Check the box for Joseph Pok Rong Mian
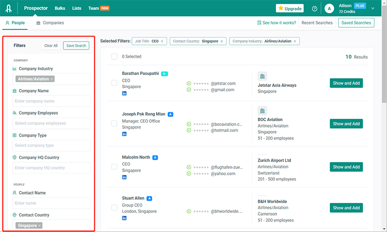Image resolution: width=387 pixels, height=232 pixels. (114, 123)
